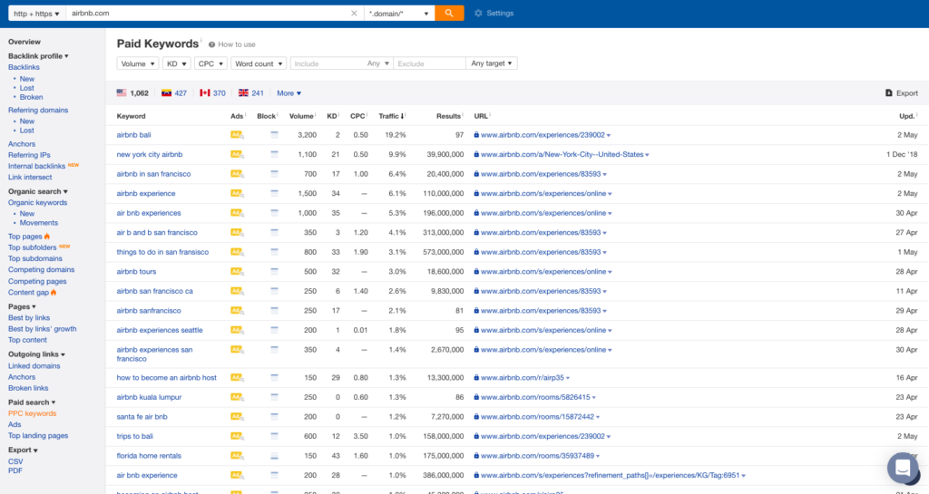Viewport: 929px width, 494px height.
Task: Select PPC keywords in the sidebar
Action: pyautogui.click(x=32, y=413)
